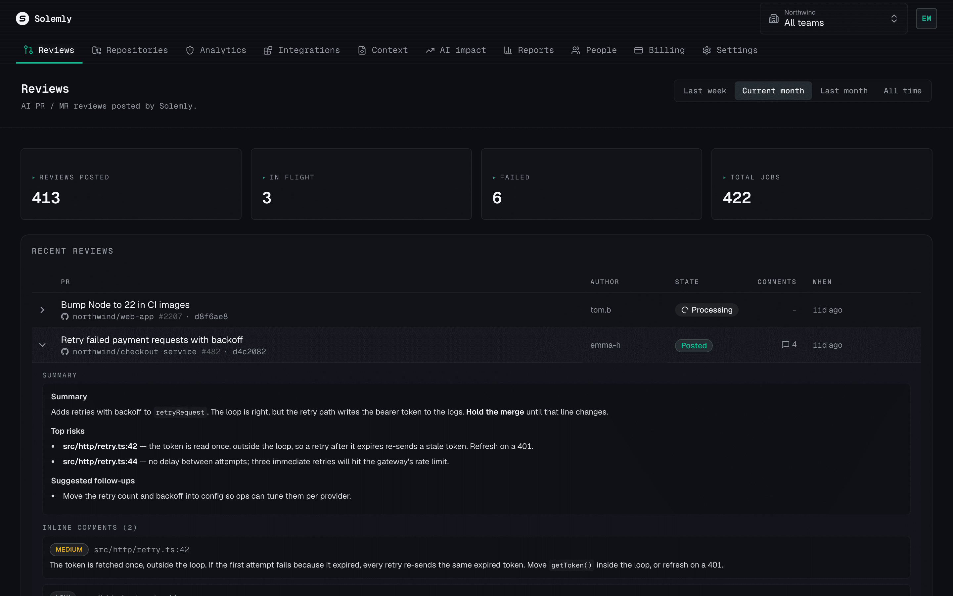This screenshot has width=953, height=596.
Task: Click the Processing status badge
Action: [706, 310]
